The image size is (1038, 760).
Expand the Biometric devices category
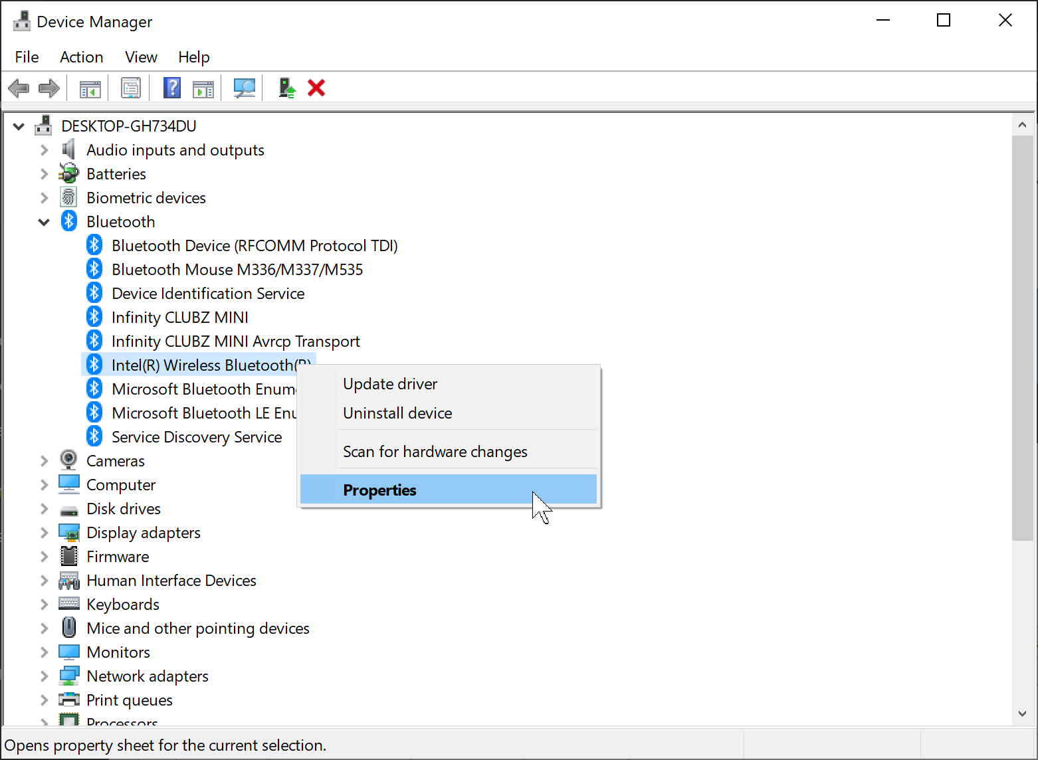44,198
